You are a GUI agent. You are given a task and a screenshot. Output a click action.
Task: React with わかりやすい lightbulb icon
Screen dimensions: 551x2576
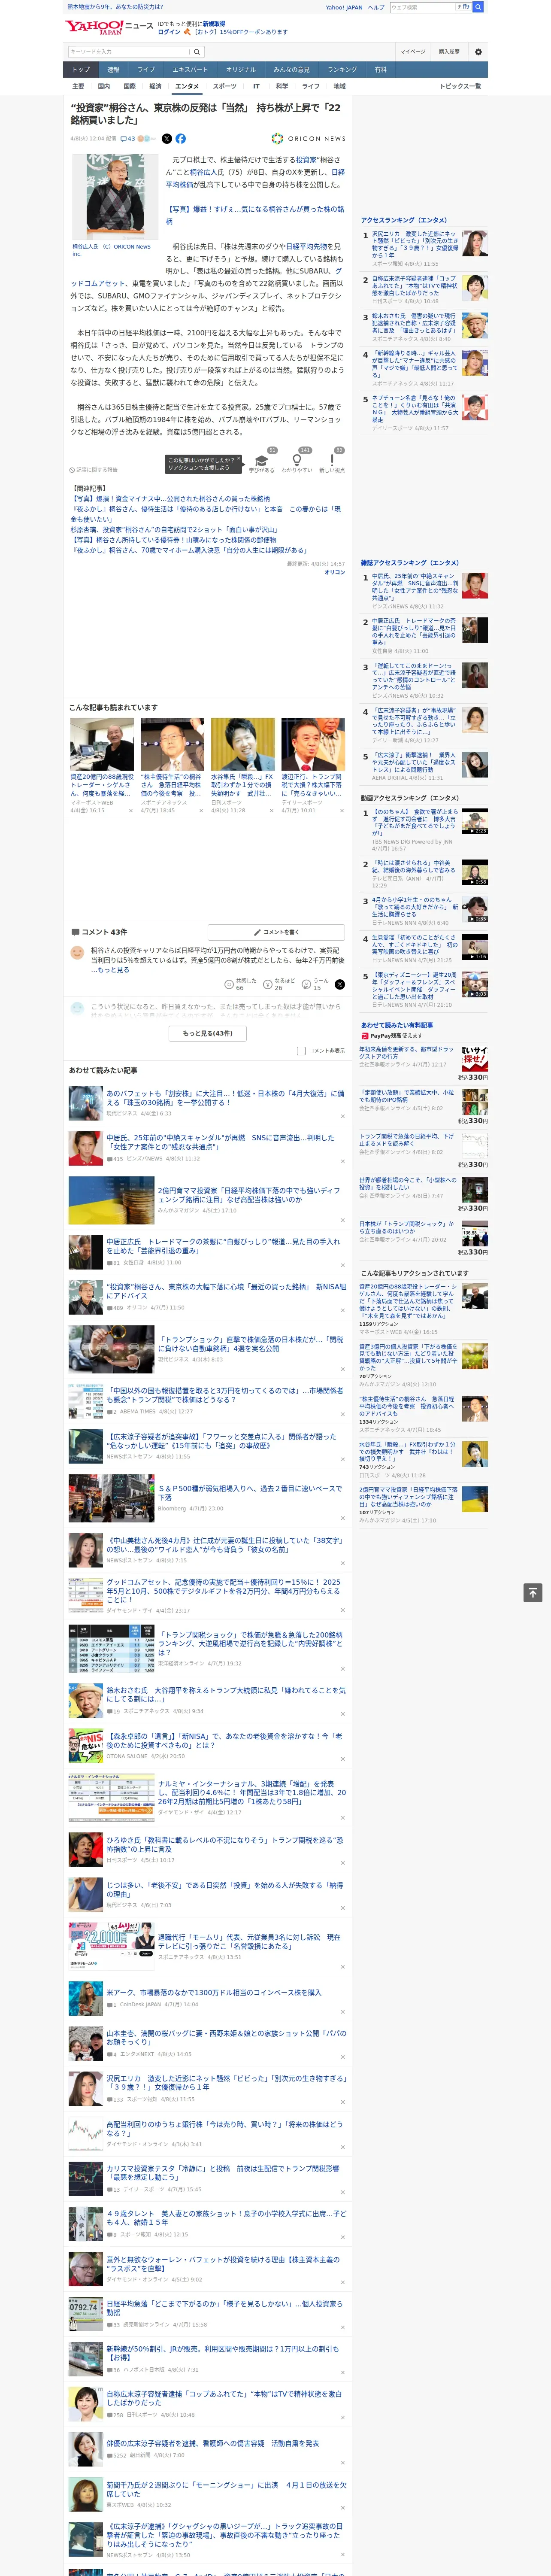(x=297, y=460)
